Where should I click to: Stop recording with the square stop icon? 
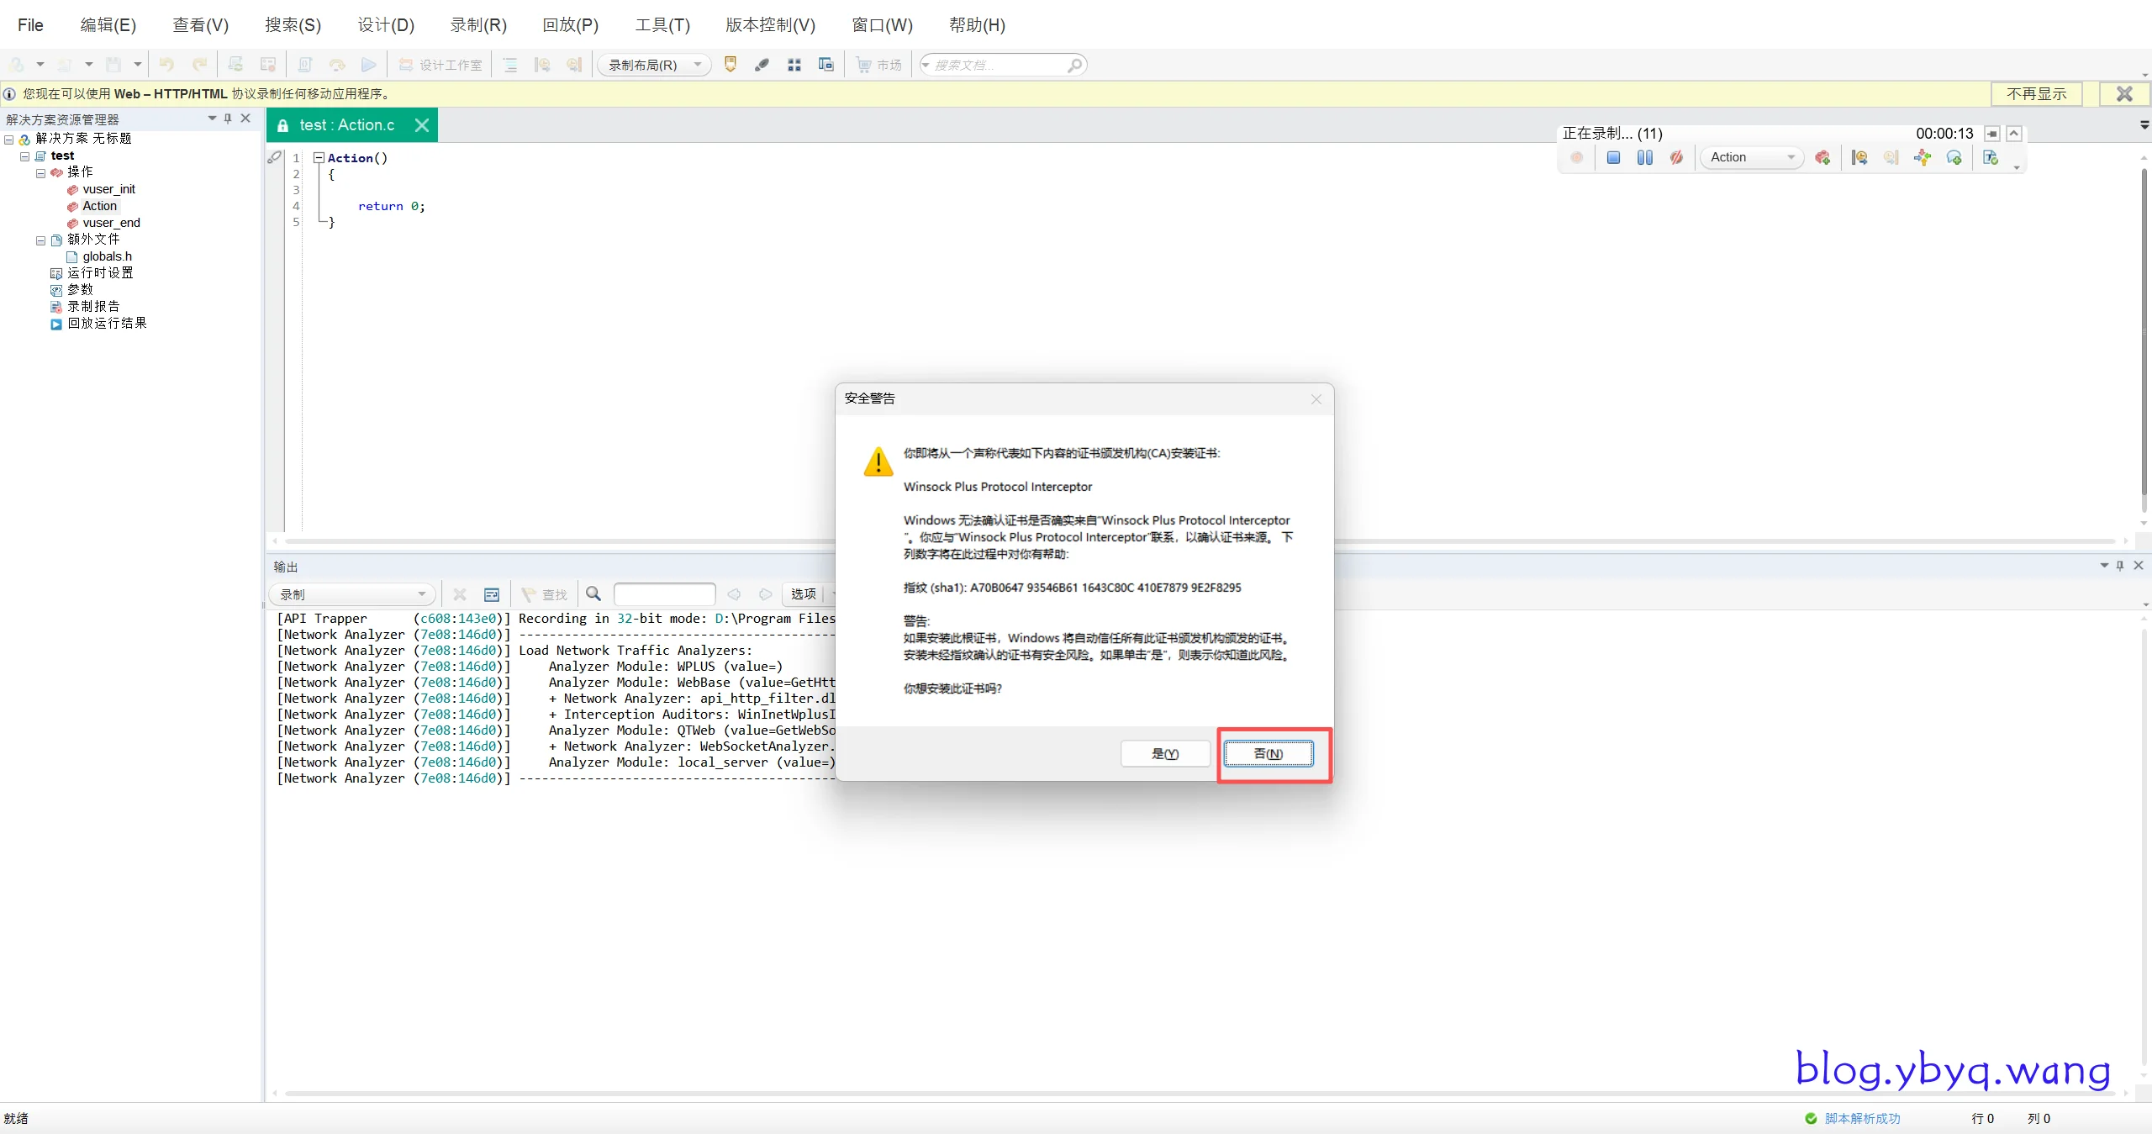pos(1612,158)
